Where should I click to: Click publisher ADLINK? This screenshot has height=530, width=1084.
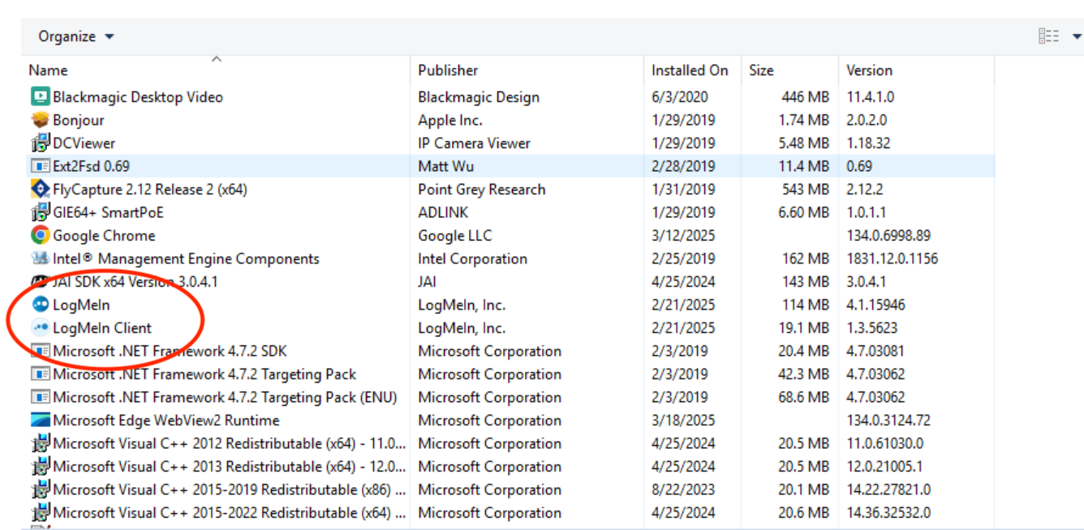tap(443, 212)
